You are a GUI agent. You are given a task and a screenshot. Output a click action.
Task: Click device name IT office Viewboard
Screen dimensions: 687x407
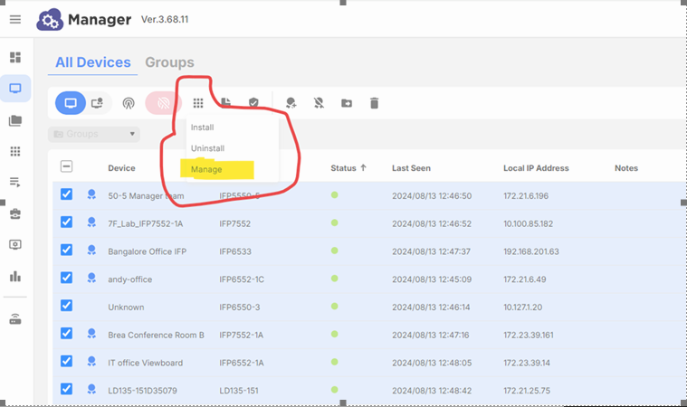coord(146,363)
